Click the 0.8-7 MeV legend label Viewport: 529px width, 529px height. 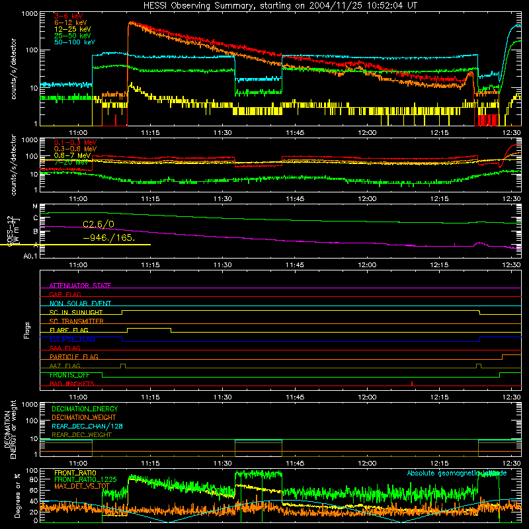[72, 155]
